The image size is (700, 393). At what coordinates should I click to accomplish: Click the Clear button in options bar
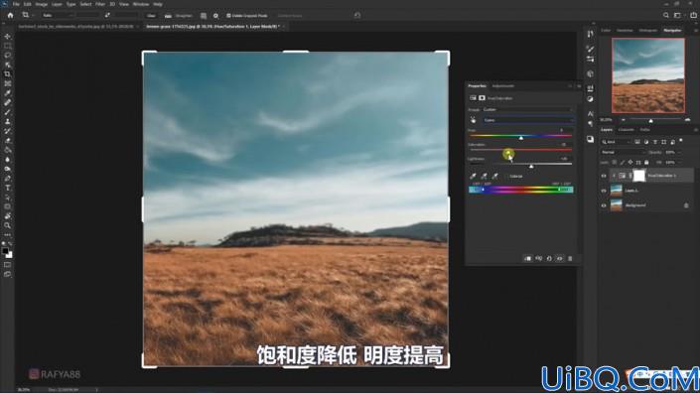point(151,16)
